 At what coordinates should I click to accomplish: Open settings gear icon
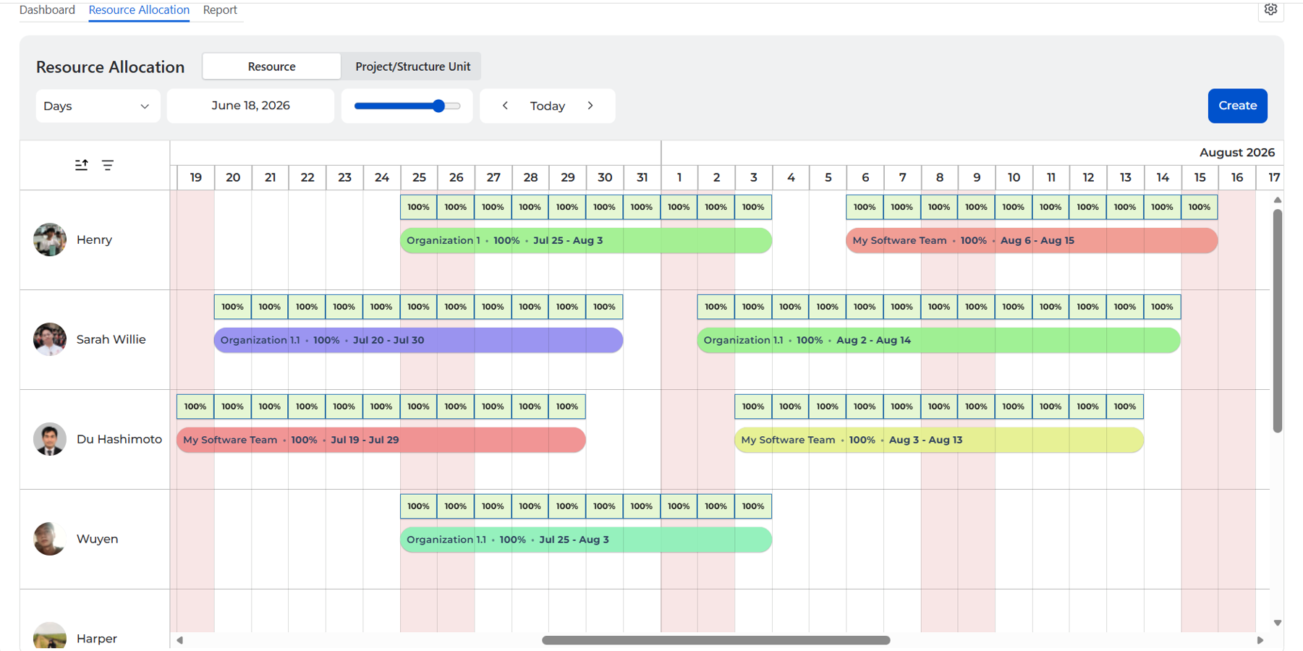1270,9
